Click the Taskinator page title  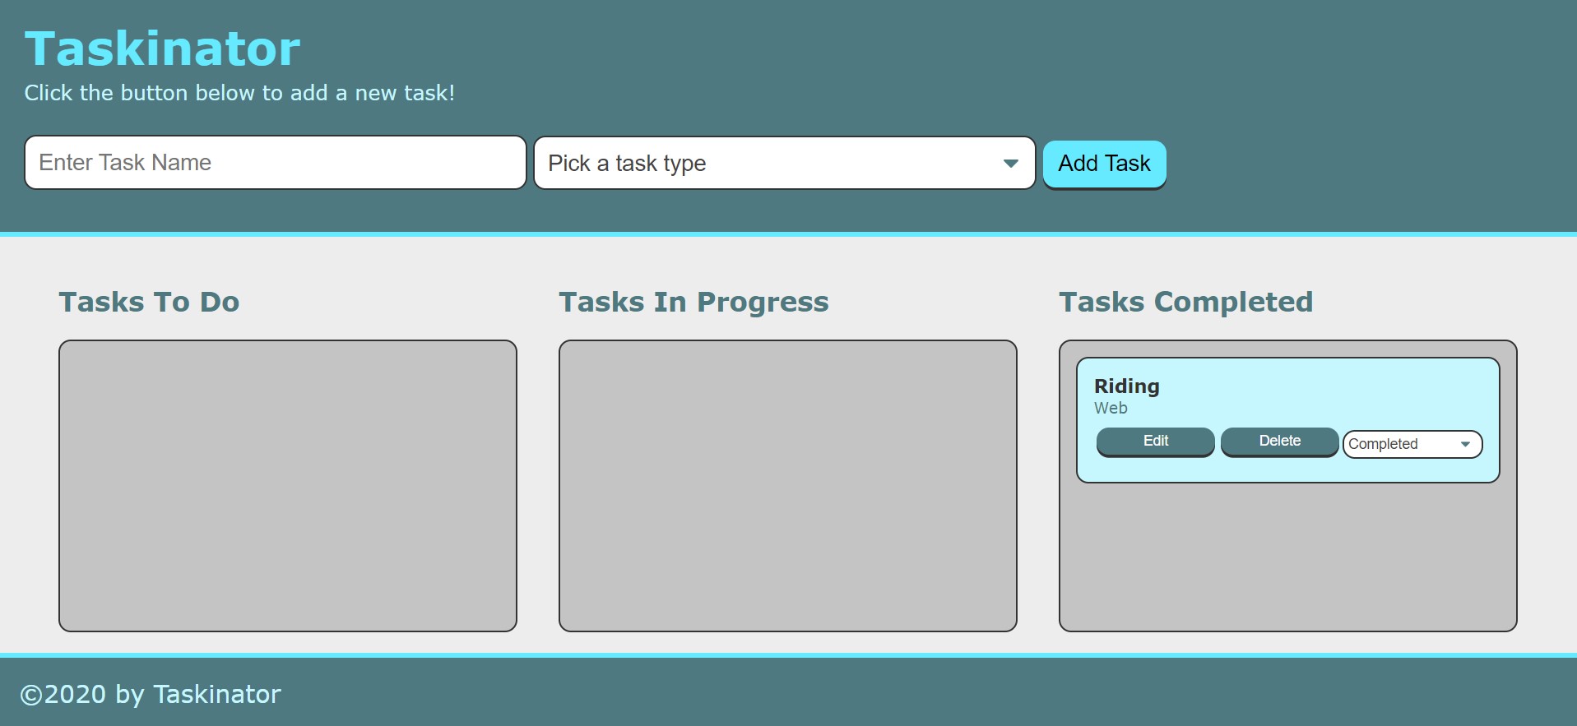162,49
